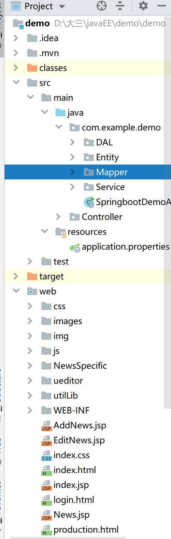This screenshot has width=171, height=539.
Task: Select the WEB-INF folder
Action: [x=65, y=410]
